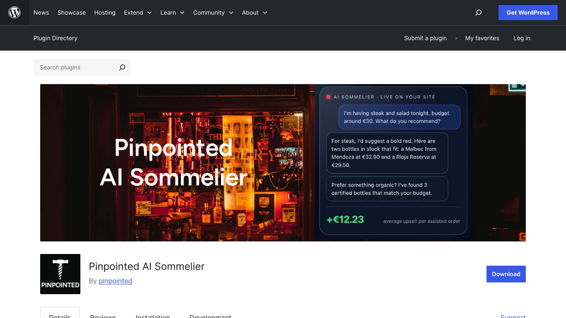
Task: Open the Hosting page
Action: click(105, 13)
